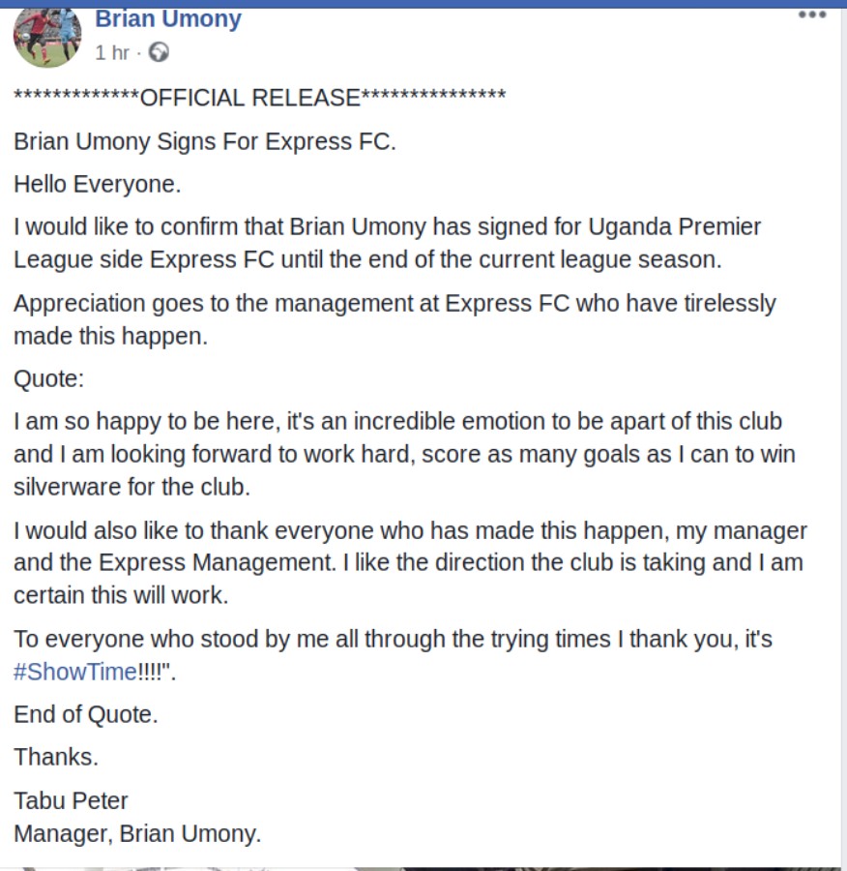The width and height of the screenshot is (847, 871).
Task: Click the 'Manager, Brian Umony.' line
Action: coord(137,834)
